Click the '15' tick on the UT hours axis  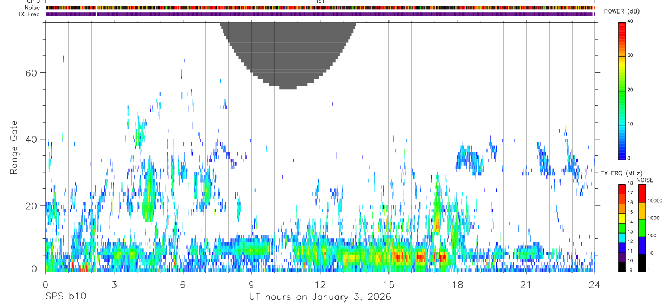click(x=388, y=285)
